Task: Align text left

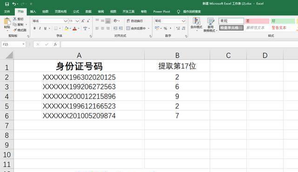Action: pyautogui.click(x=97, y=28)
